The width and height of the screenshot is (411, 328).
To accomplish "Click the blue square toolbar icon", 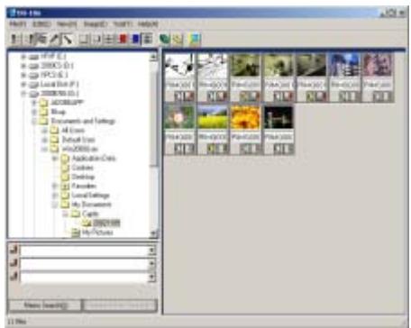I will (135, 39).
